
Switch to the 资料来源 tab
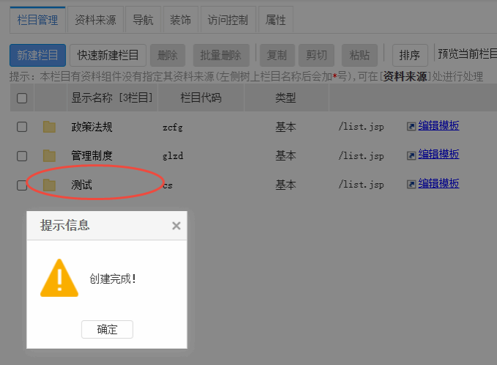coord(95,21)
